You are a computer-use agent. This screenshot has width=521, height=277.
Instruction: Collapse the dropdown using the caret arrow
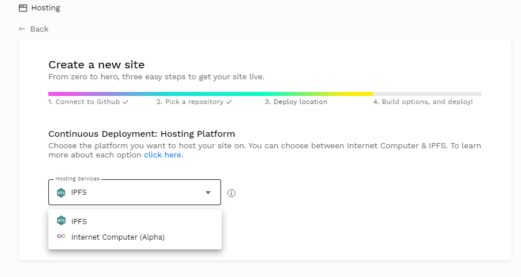[x=208, y=193]
